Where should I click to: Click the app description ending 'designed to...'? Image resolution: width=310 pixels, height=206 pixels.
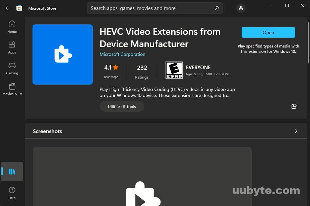(x=167, y=92)
